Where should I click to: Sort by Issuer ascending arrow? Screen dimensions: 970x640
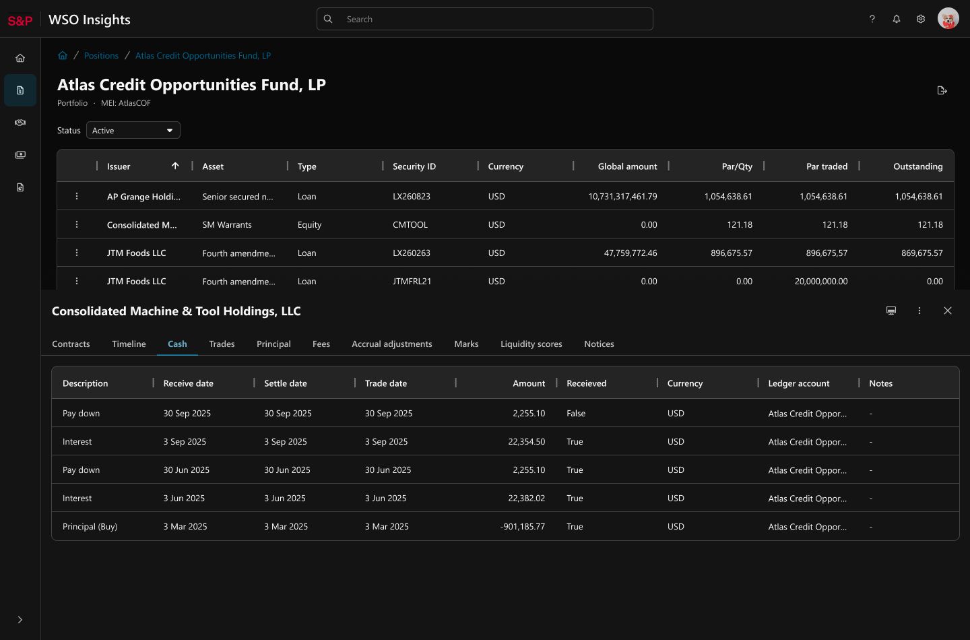click(175, 166)
